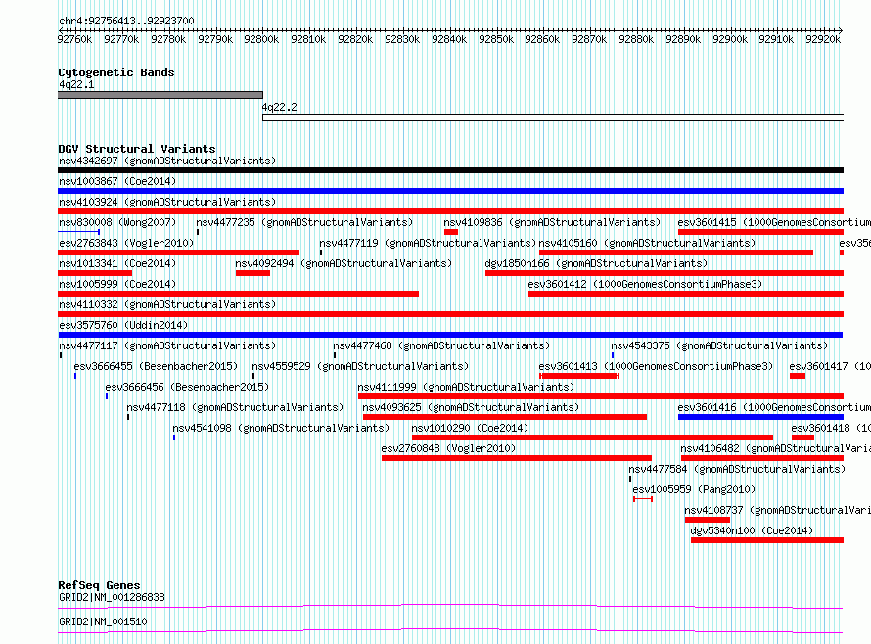
Task: Click nsv4093625 variant label
Action: point(471,407)
